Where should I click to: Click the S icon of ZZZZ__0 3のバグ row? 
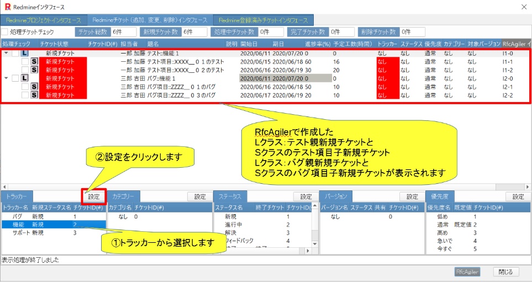click(34, 95)
